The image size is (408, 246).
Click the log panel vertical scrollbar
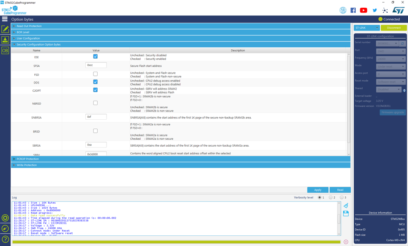coord(339,218)
